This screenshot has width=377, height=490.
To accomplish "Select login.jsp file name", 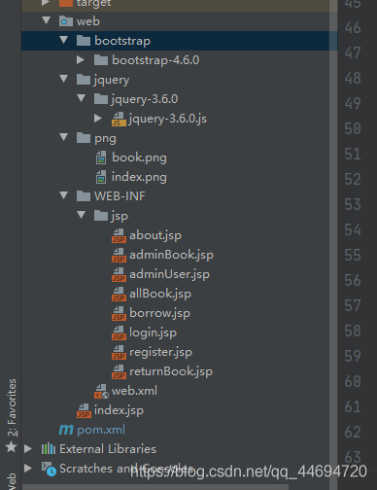I will pos(153,332).
